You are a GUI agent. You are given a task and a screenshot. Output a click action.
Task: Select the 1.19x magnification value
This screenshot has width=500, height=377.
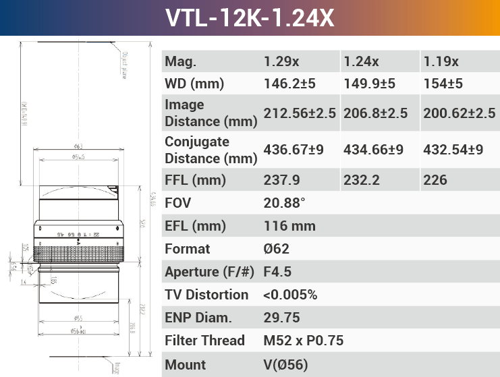441,61
